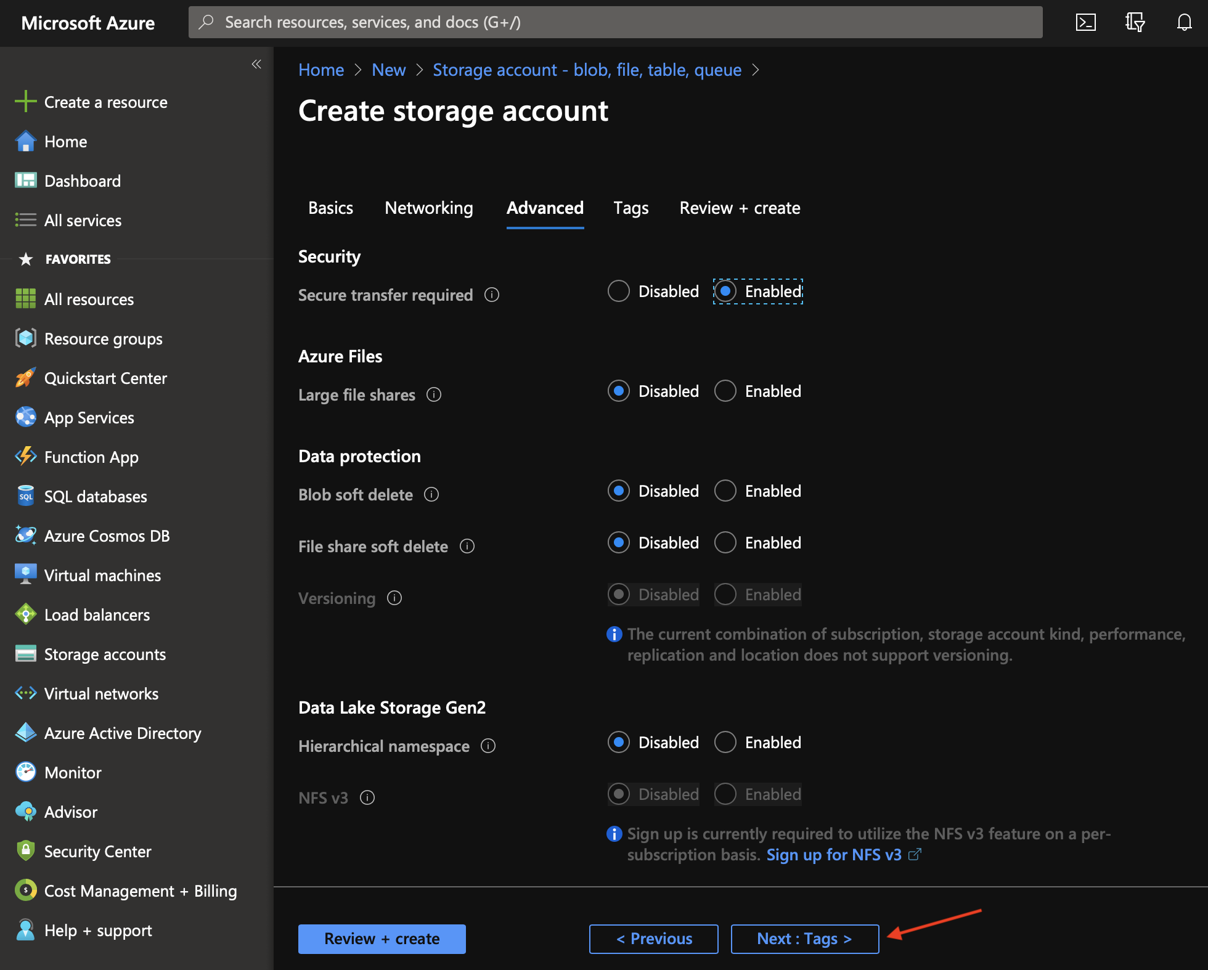Screen dimensions: 1208x970
Task: Open Sign up for NFS v3 link
Action: point(844,855)
